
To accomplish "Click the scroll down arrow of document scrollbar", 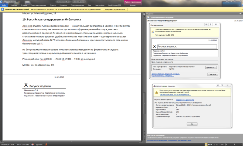I will tap(144, 132).
